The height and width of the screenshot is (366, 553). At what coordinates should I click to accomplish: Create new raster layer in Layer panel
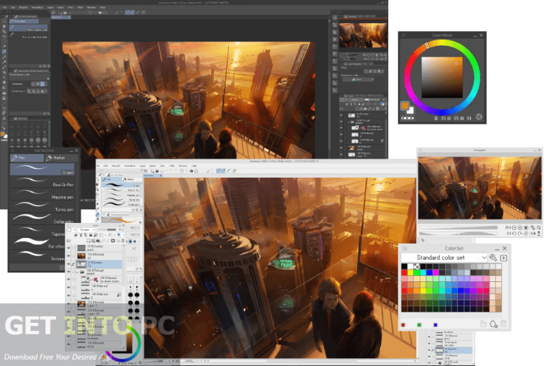click(88, 241)
